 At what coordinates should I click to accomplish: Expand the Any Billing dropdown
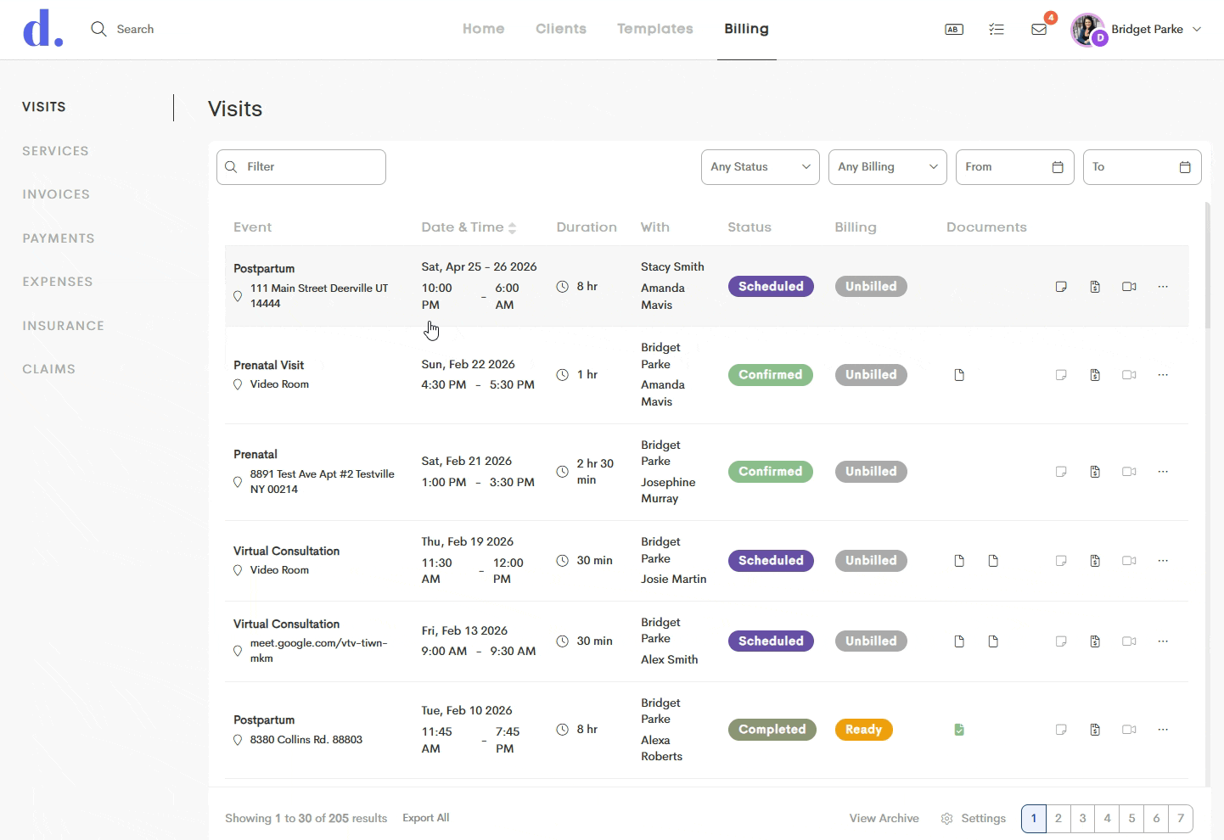point(888,167)
